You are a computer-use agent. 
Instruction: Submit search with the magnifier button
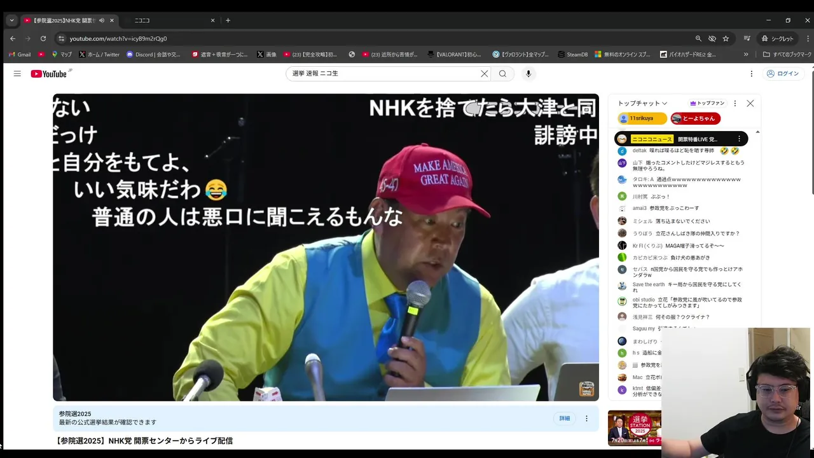pyautogui.click(x=502, y=74)
